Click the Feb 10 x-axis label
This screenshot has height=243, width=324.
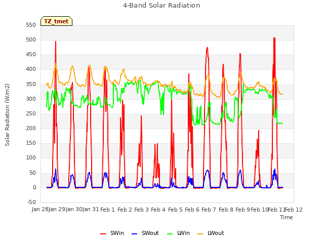coord(259,210)
